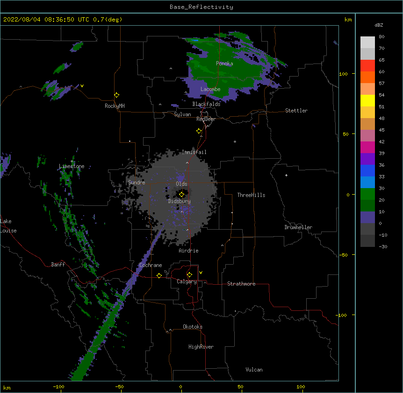Viewport: 403px width, 393px height.
Task: Select the lightest gray legend swatch below 80
Action: pyautogui.click(x=367, y=42)
